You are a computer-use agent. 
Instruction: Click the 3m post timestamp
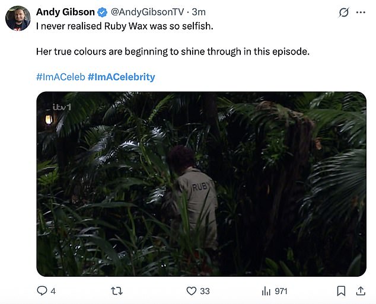(x=199, y=12)
